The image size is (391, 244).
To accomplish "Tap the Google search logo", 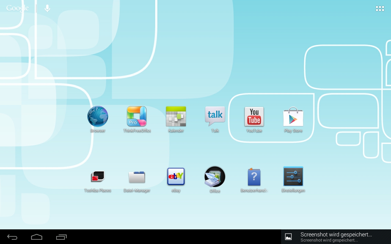I will coord(17,8).
